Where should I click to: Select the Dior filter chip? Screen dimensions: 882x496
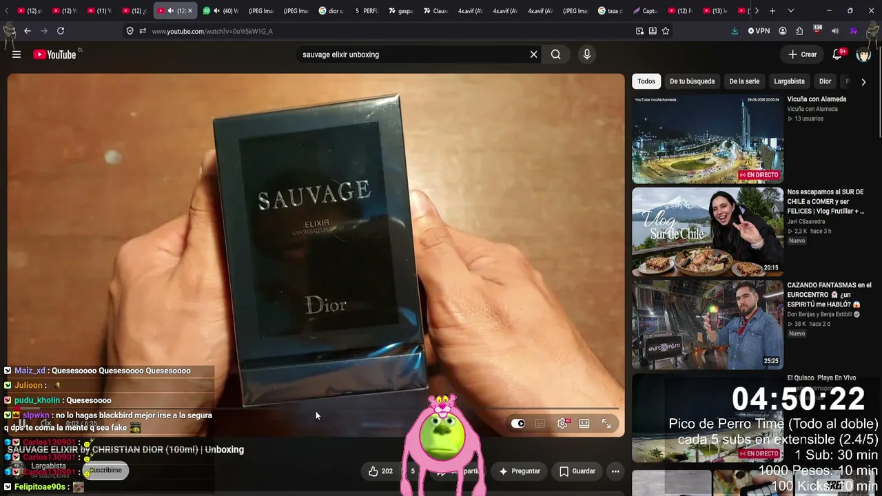tap(825, 81)
